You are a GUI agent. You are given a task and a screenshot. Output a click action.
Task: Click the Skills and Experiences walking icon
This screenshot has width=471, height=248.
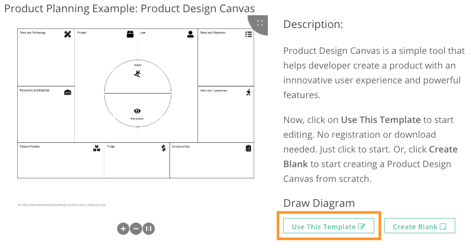[248, 92]
